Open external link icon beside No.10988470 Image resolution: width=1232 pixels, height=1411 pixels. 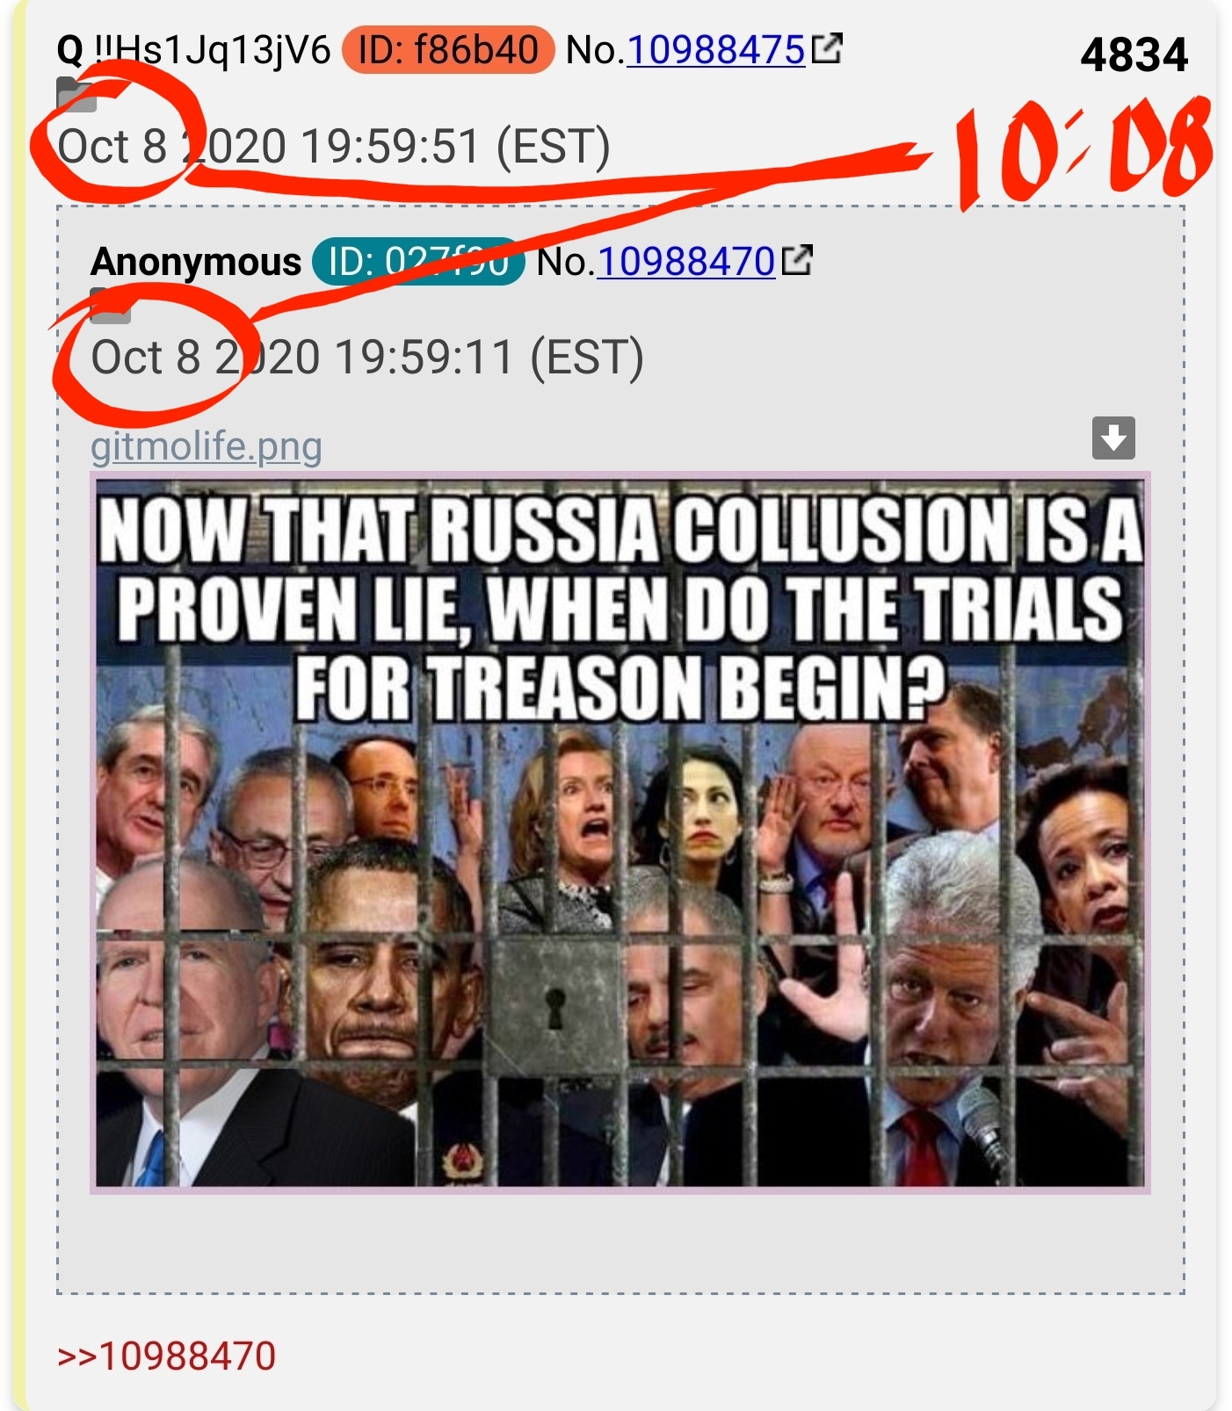(x=797, y=260)
